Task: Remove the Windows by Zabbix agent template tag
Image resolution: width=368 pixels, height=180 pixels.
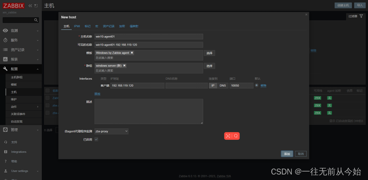Action: point(132,53)
